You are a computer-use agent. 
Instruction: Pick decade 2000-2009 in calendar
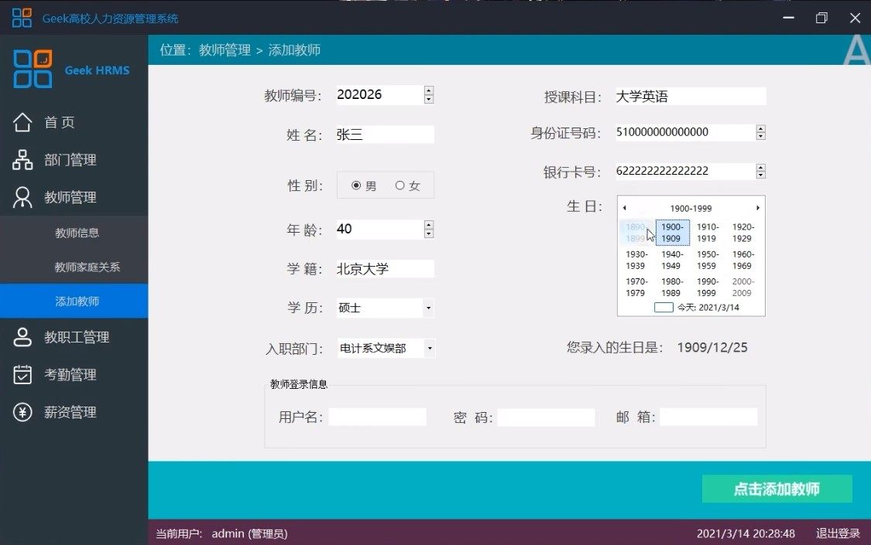pyautogui.click(x=742, y=287)
